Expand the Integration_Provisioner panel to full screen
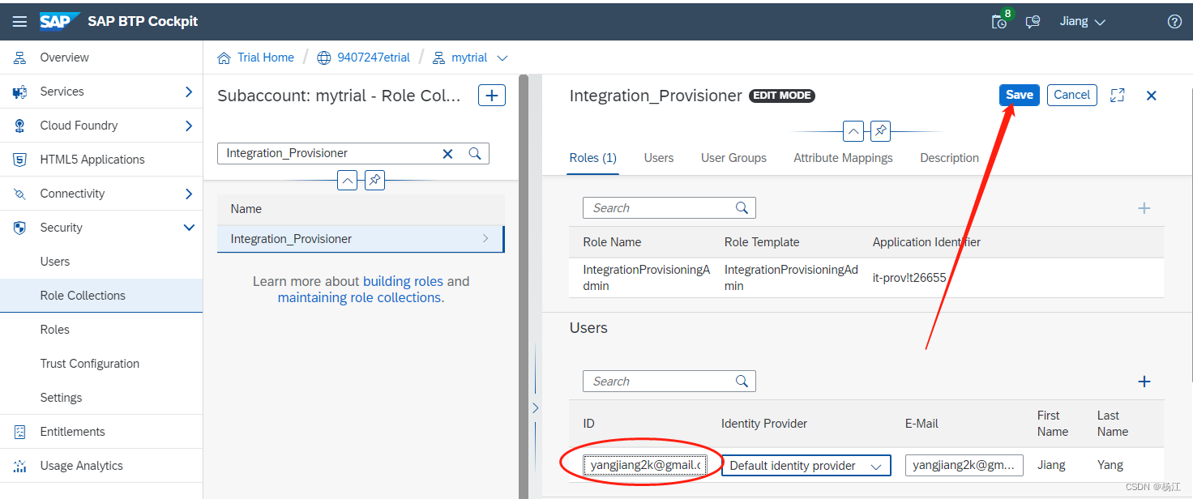This screenshot has width=1193, height=499. pos(1117,95)
